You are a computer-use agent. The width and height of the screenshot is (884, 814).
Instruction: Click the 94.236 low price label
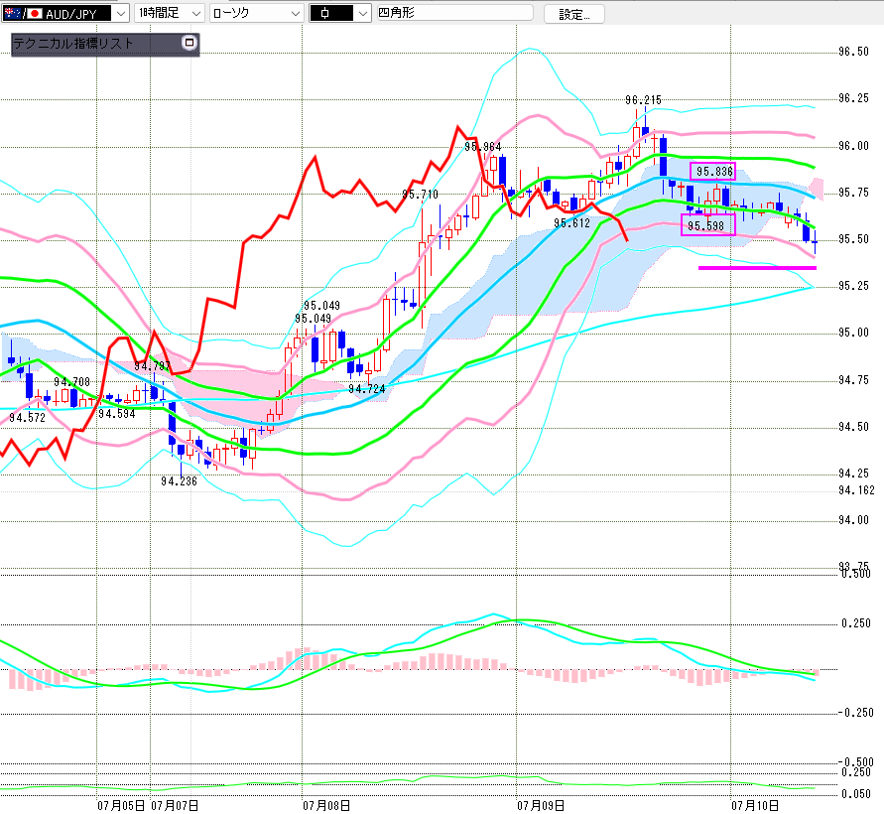pyautogui.click(x=179, y=481)
